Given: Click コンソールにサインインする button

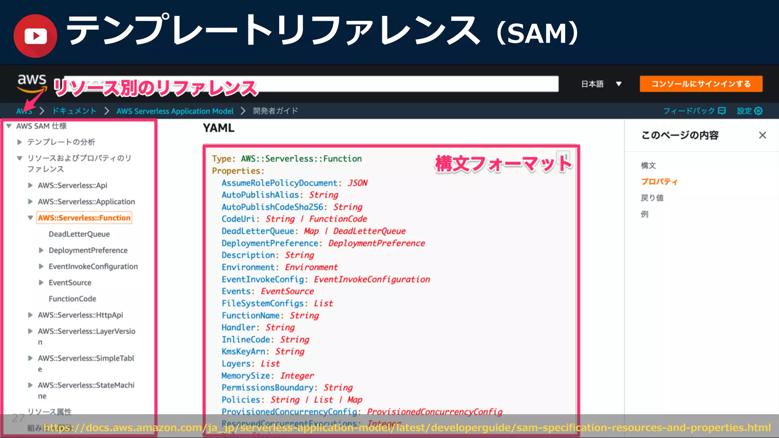Looking at the screenshot, I should click(x=701, y=84).
